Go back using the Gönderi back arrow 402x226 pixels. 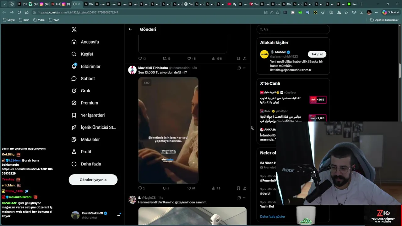pyautogui.click(x=130, y=29)
